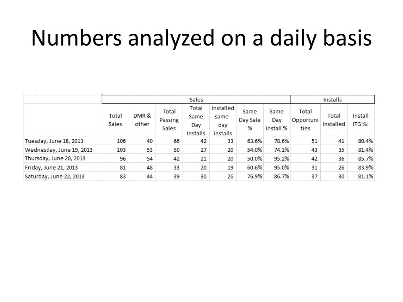Select the 85.7% Install ITG cell

tap(365, 159)
